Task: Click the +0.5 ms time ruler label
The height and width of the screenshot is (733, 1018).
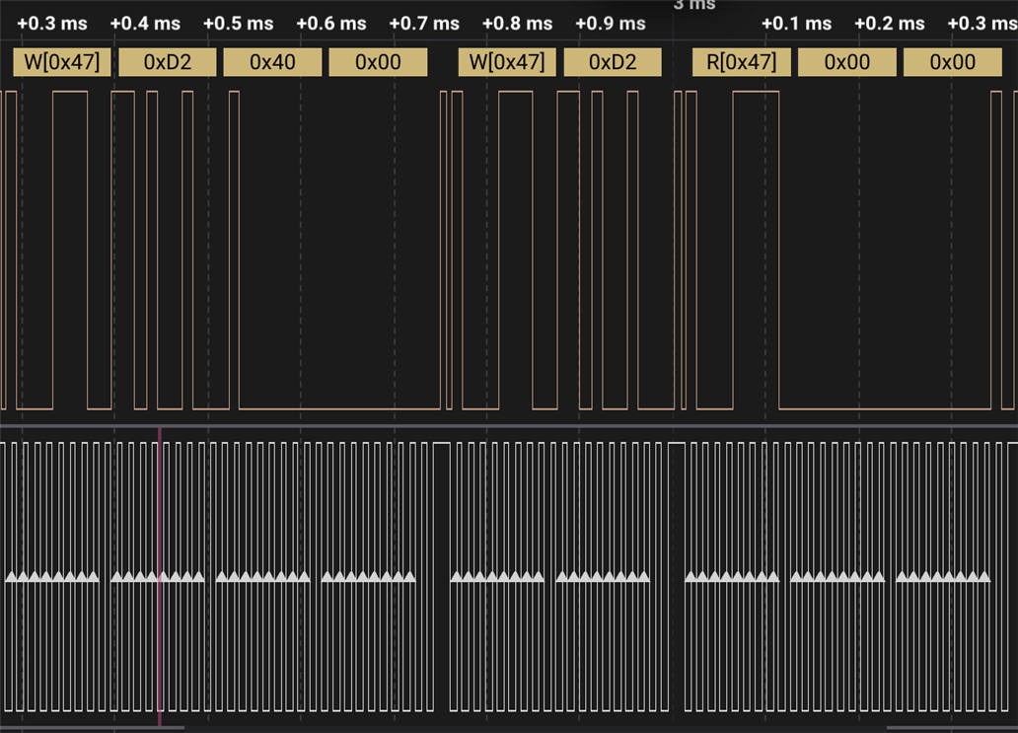Action: coord(239,24)
